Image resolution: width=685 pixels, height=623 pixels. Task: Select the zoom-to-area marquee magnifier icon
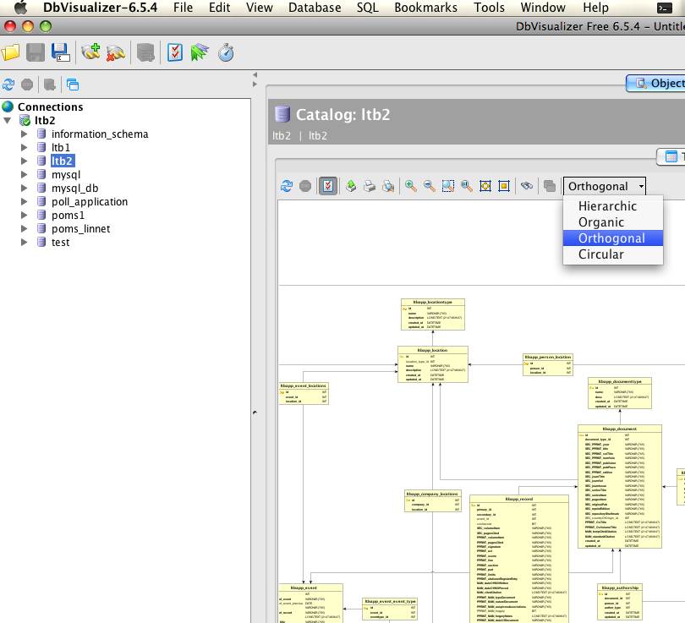(x=448, y=186)
